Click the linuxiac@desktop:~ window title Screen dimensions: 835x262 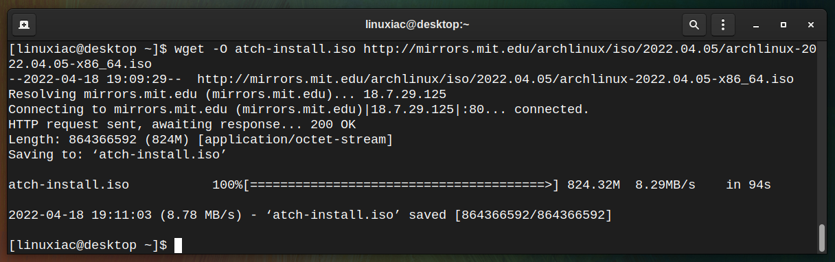pos(417,25)
